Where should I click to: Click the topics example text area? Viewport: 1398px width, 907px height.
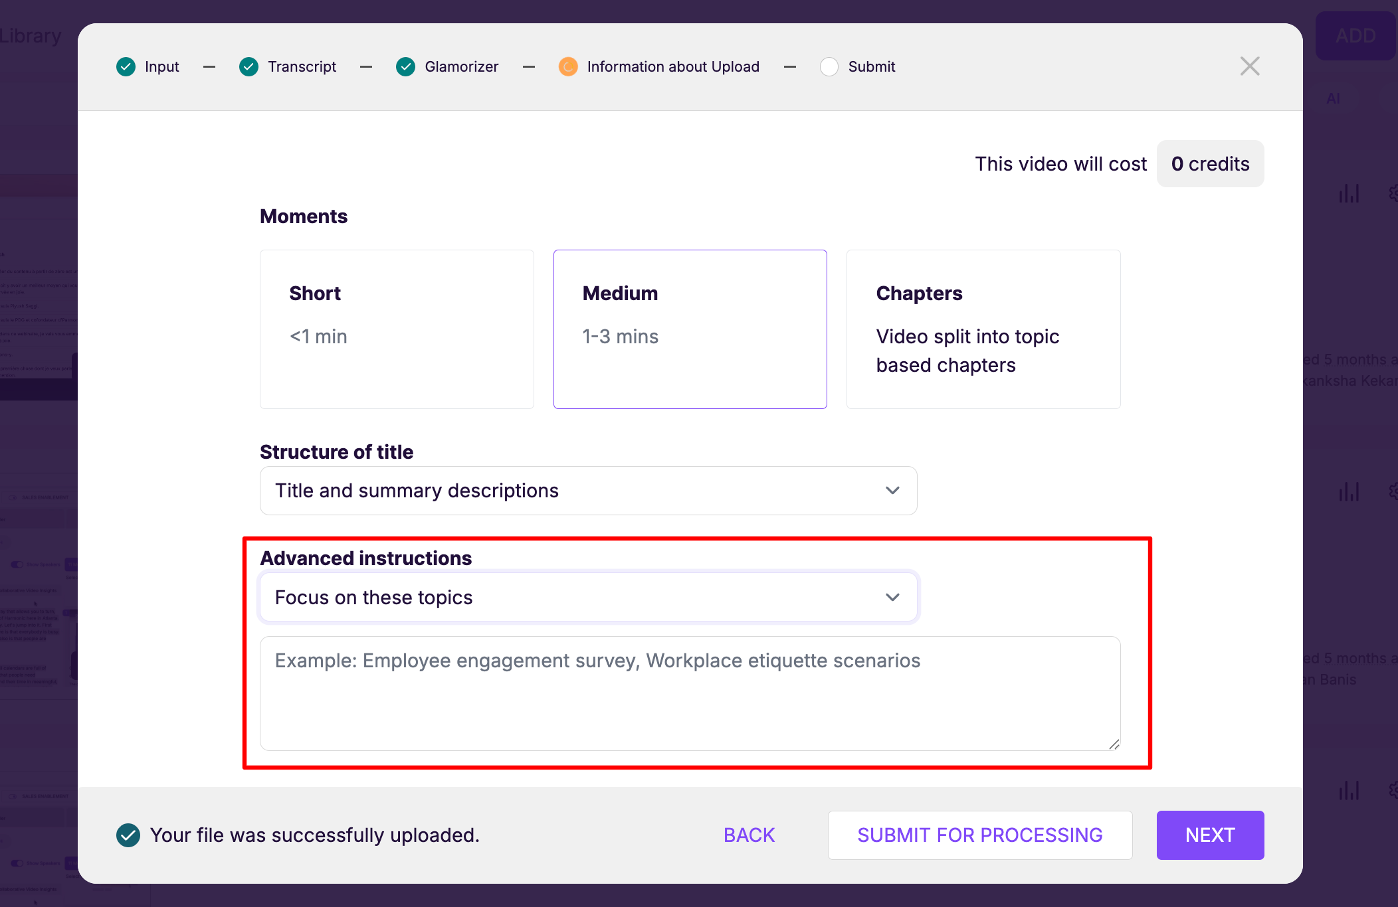click(690, 694)
